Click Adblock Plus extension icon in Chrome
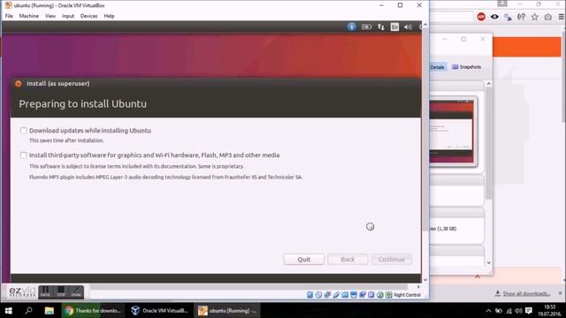 click(481, 17)
